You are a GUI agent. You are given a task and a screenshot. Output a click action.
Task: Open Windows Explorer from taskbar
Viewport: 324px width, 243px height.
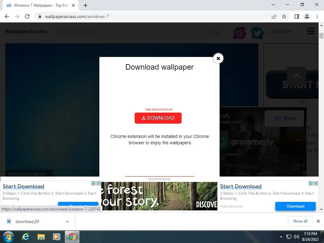[x=41, y=237]
